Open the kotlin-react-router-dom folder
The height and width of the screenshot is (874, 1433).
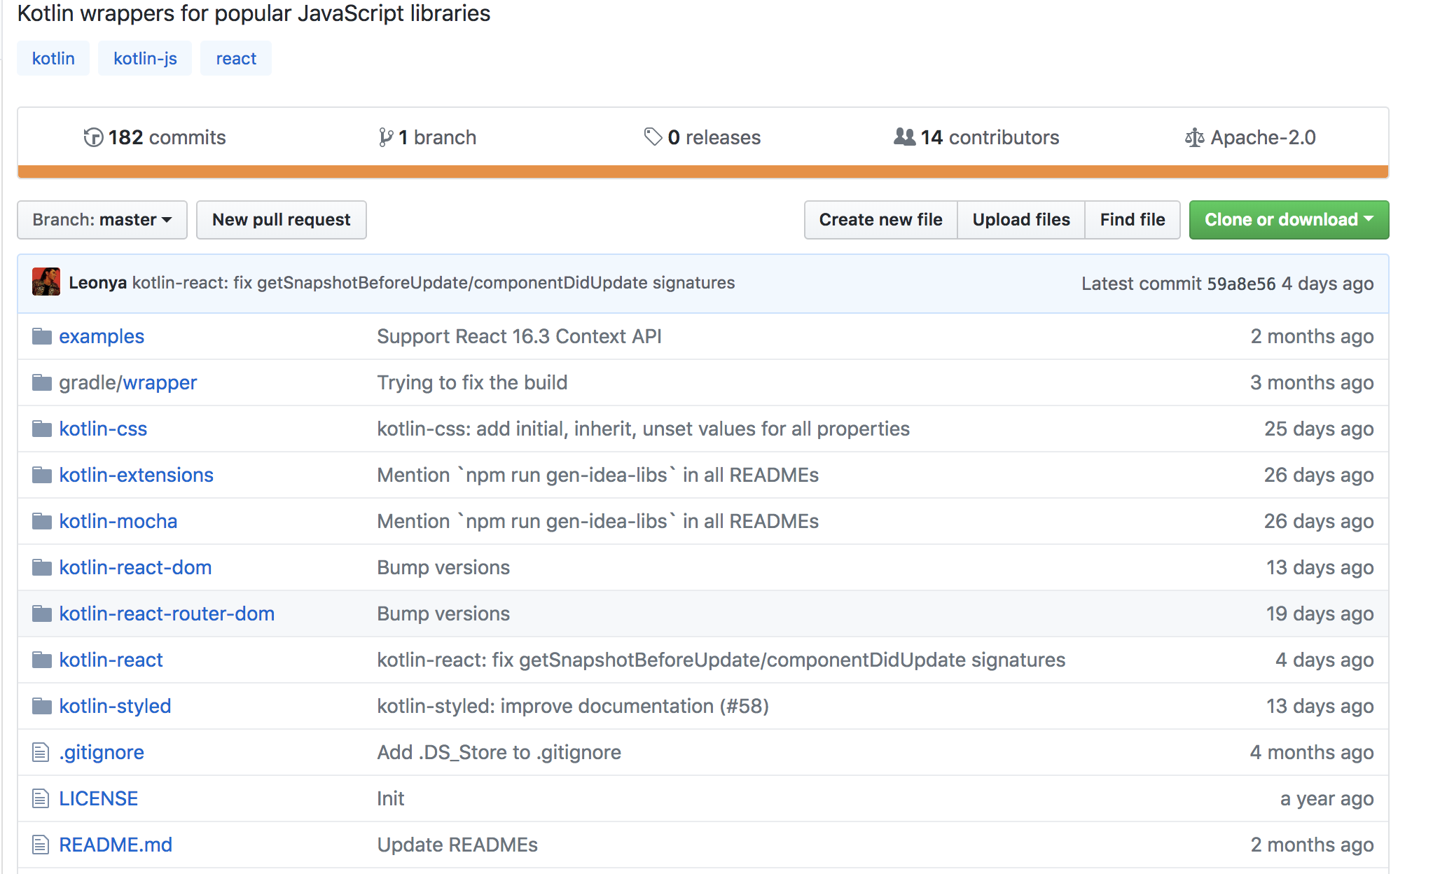pyautogui.click(x=167, y=613)
